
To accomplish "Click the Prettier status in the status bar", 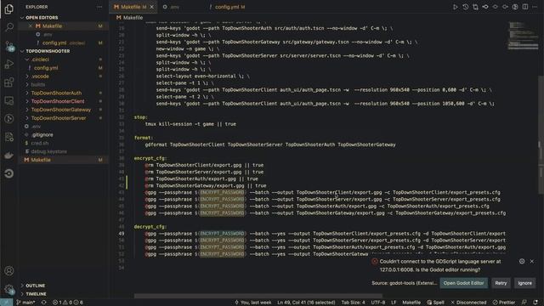I will pos(504,303).
